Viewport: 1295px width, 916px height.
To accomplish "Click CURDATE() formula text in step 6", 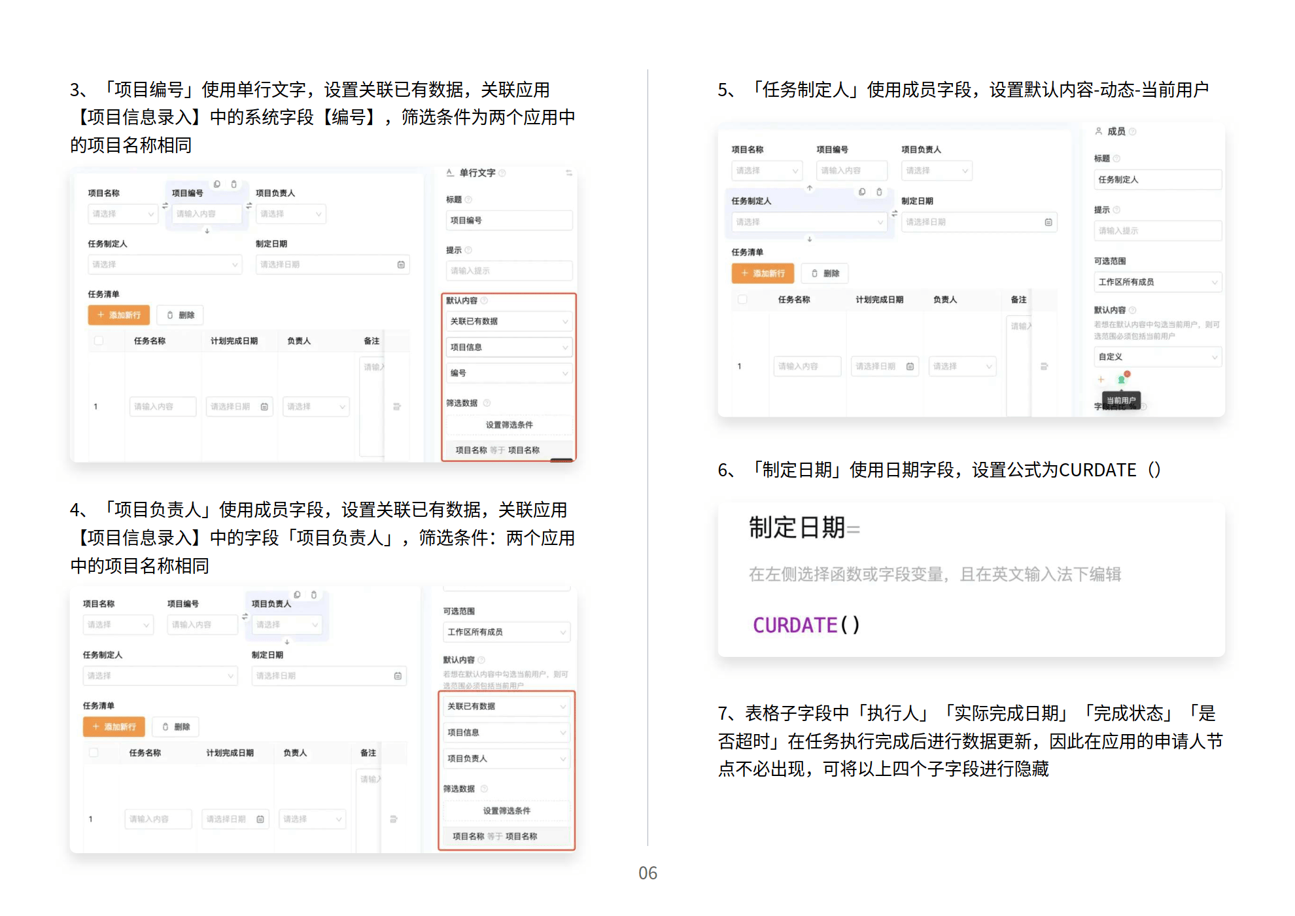I will point(806,625).
